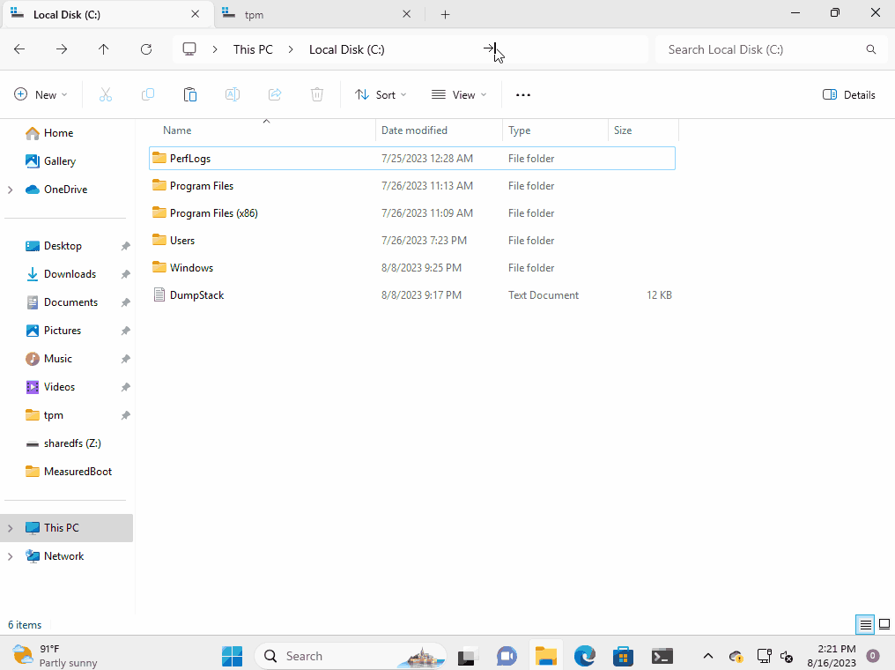This screenshot has width=895, height=670.
Task: Toggle the Details pane
Action: tap(849, 95)
